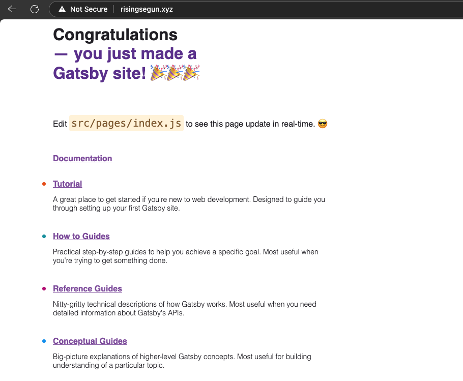This screenshot has height=381, width=463.
Task: Go back using the browser back arrow
Action: coord(12,9)
